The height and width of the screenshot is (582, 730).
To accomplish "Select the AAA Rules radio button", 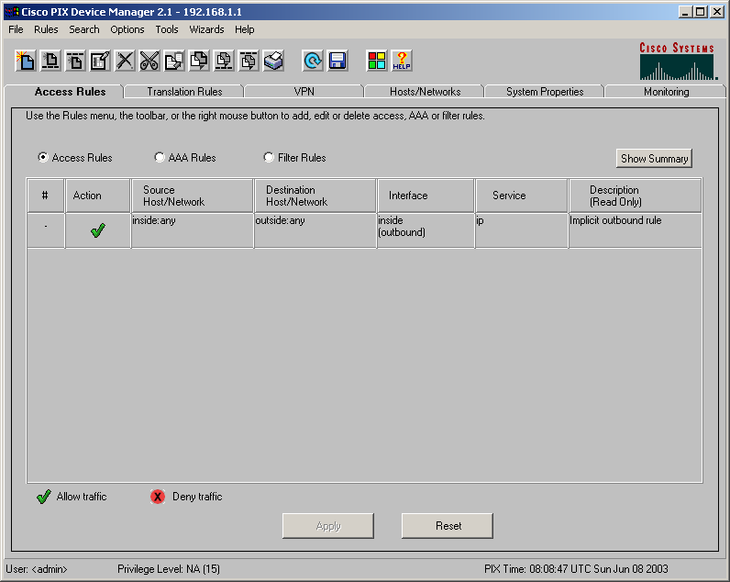I will coord(160,158).
